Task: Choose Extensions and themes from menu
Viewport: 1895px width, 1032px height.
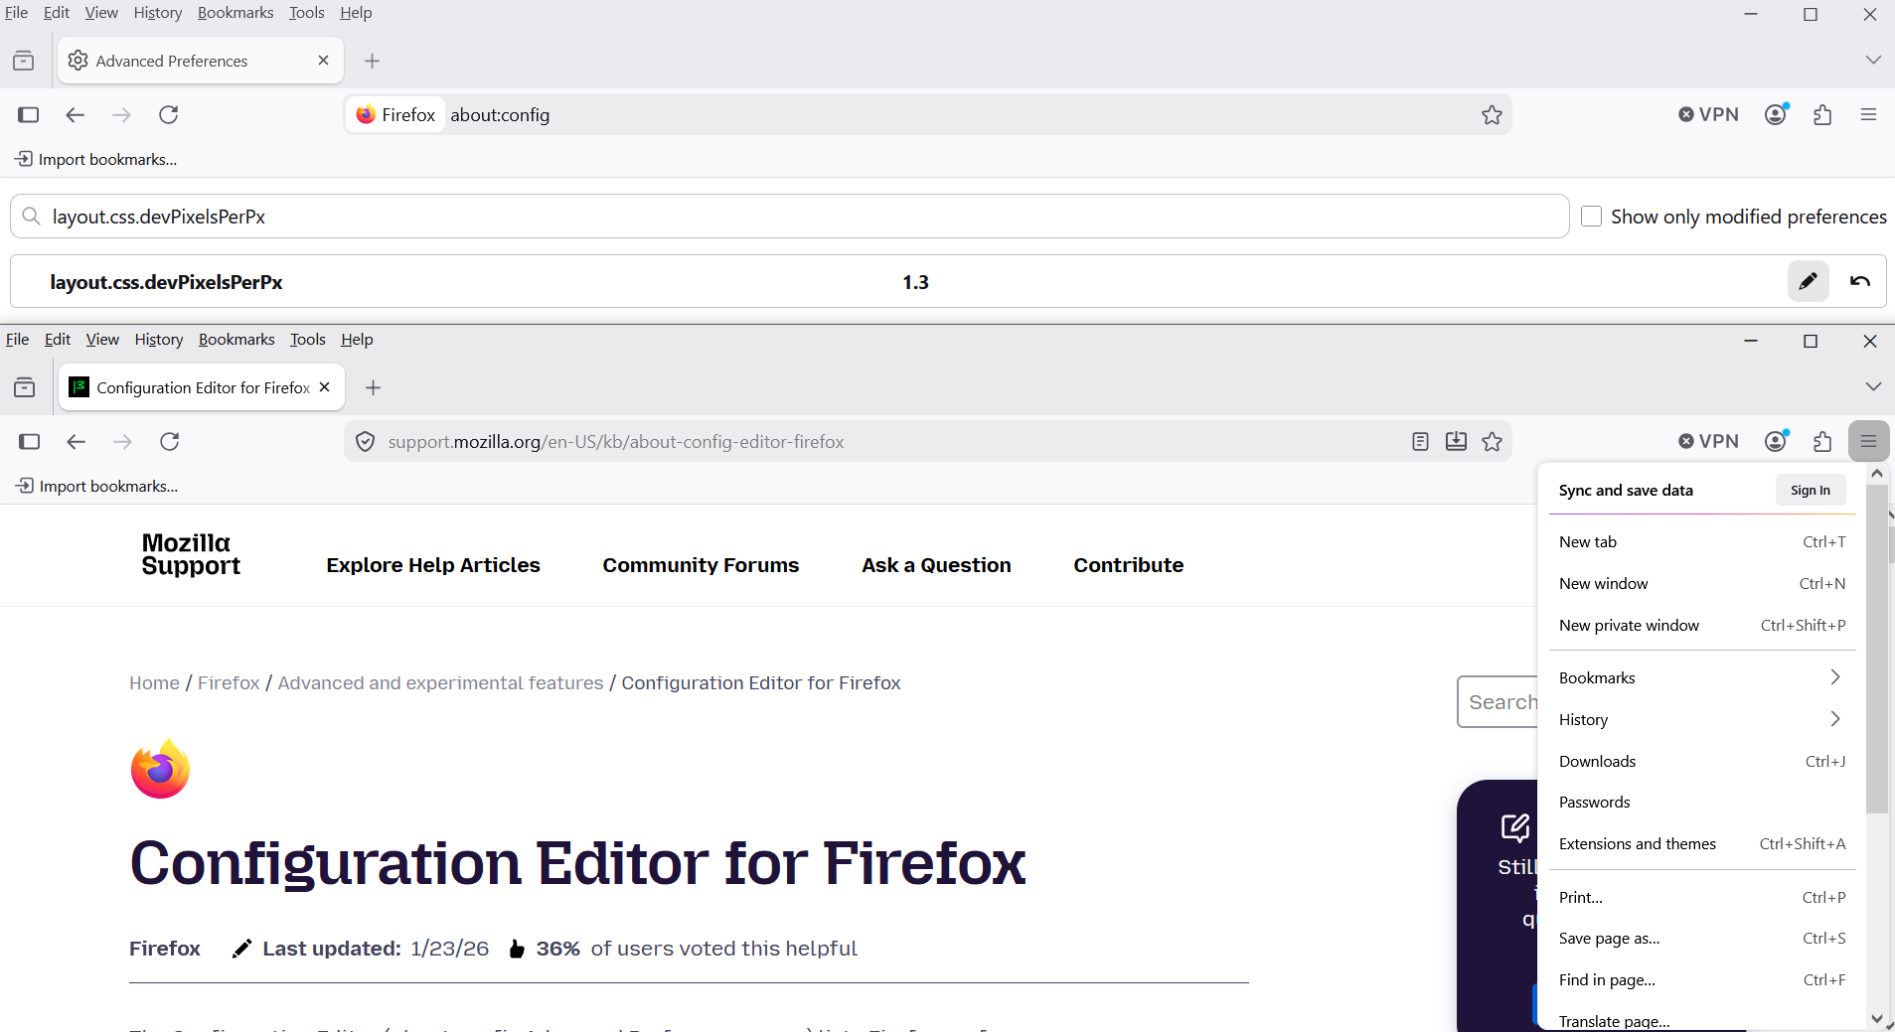Action: click(1701, 844)
